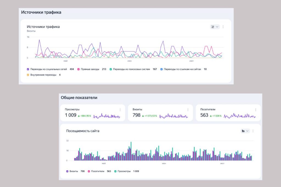281x187 pixels.
Task: Toggle Прямые заходы series checkbox
Action: (78, 69)
